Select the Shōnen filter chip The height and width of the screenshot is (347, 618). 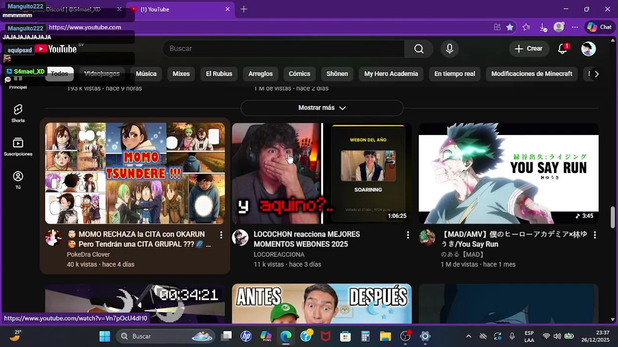tap(337, 74)
